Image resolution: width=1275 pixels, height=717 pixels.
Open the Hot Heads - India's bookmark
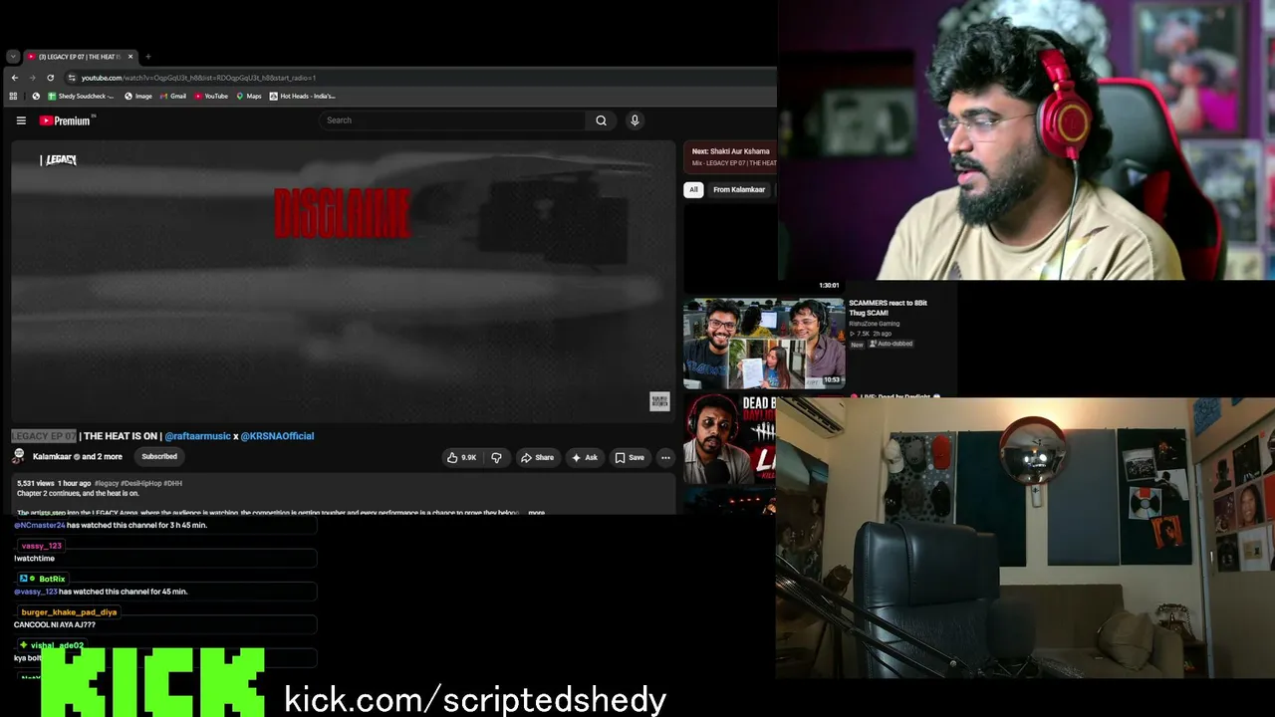coord(303,97)
